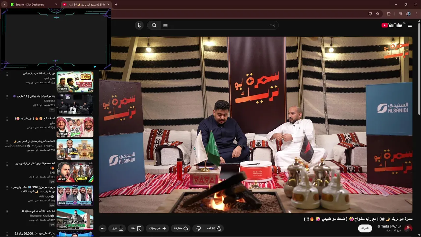Open options menu for كشتة سفلح video
The image size is (421, 237).
pyautogui.click(x=7, y=119)
